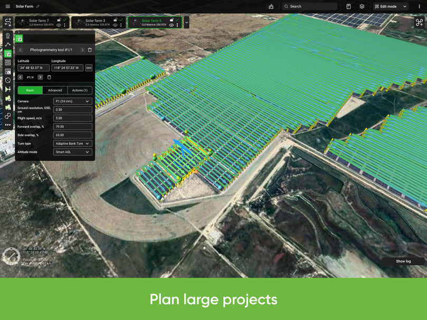Select the Photogrammetry tool in left toolbar
The height and width of the screenshot is (320, 427).
(x=8, y=54)
